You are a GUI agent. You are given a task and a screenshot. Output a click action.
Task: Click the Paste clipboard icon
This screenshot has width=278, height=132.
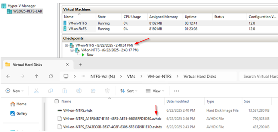[65, 91]
